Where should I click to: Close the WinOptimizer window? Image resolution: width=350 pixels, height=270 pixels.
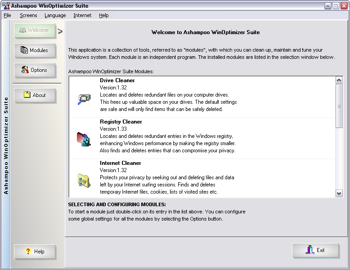pyautogui.click(x=344, y=6)
